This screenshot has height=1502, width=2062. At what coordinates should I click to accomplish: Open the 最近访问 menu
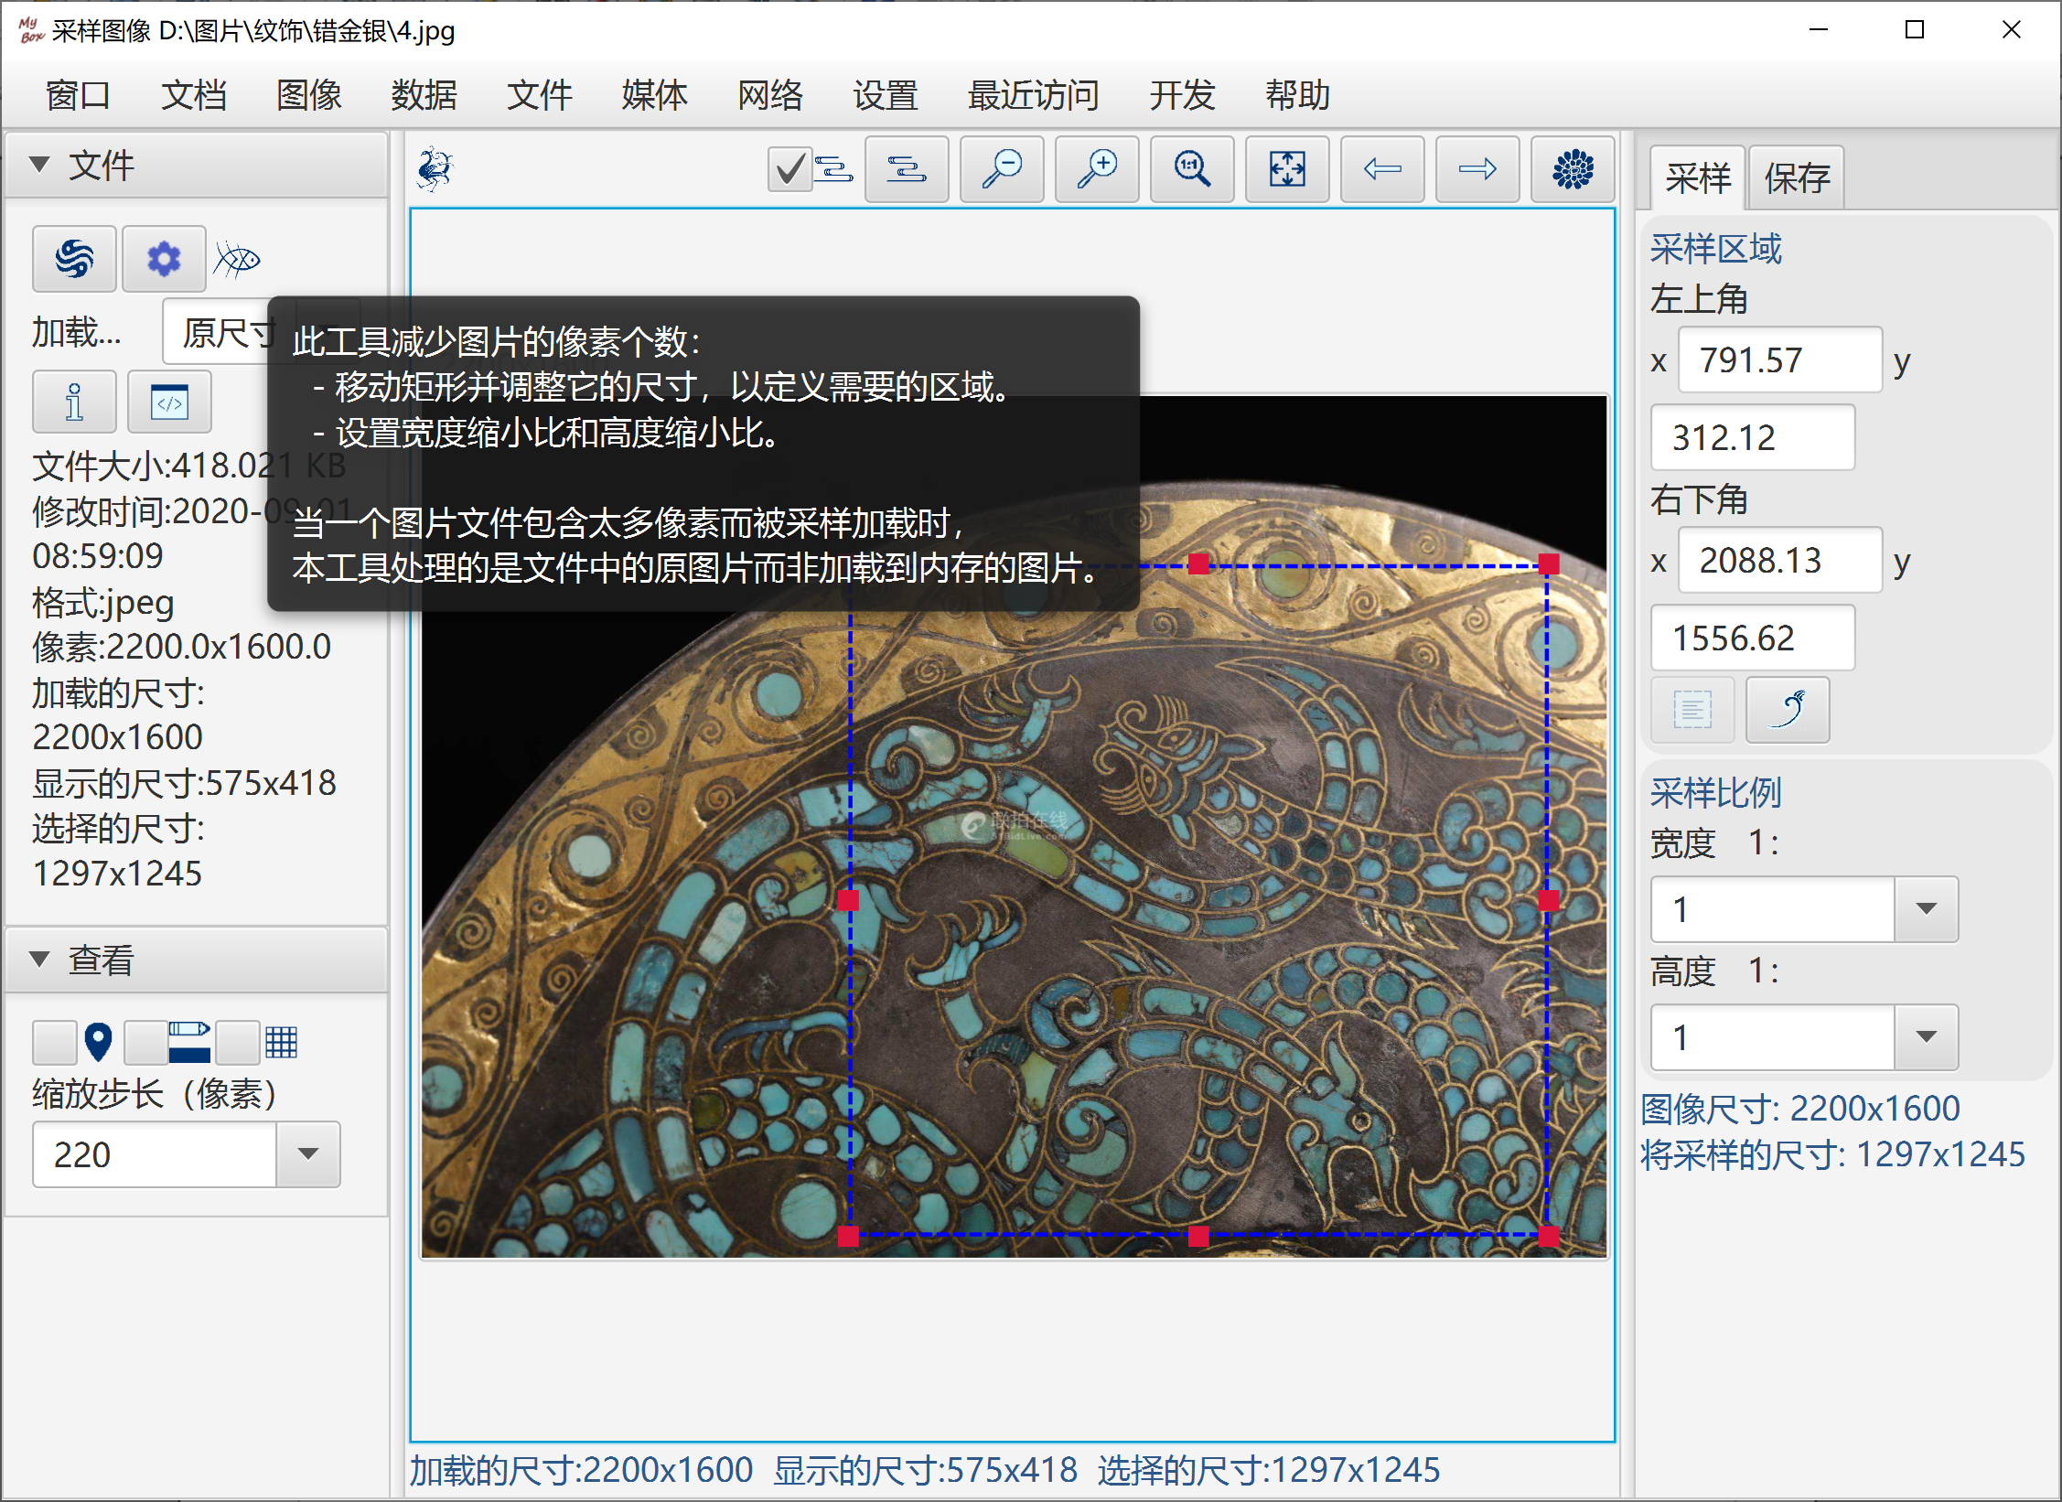point(1033,95)
